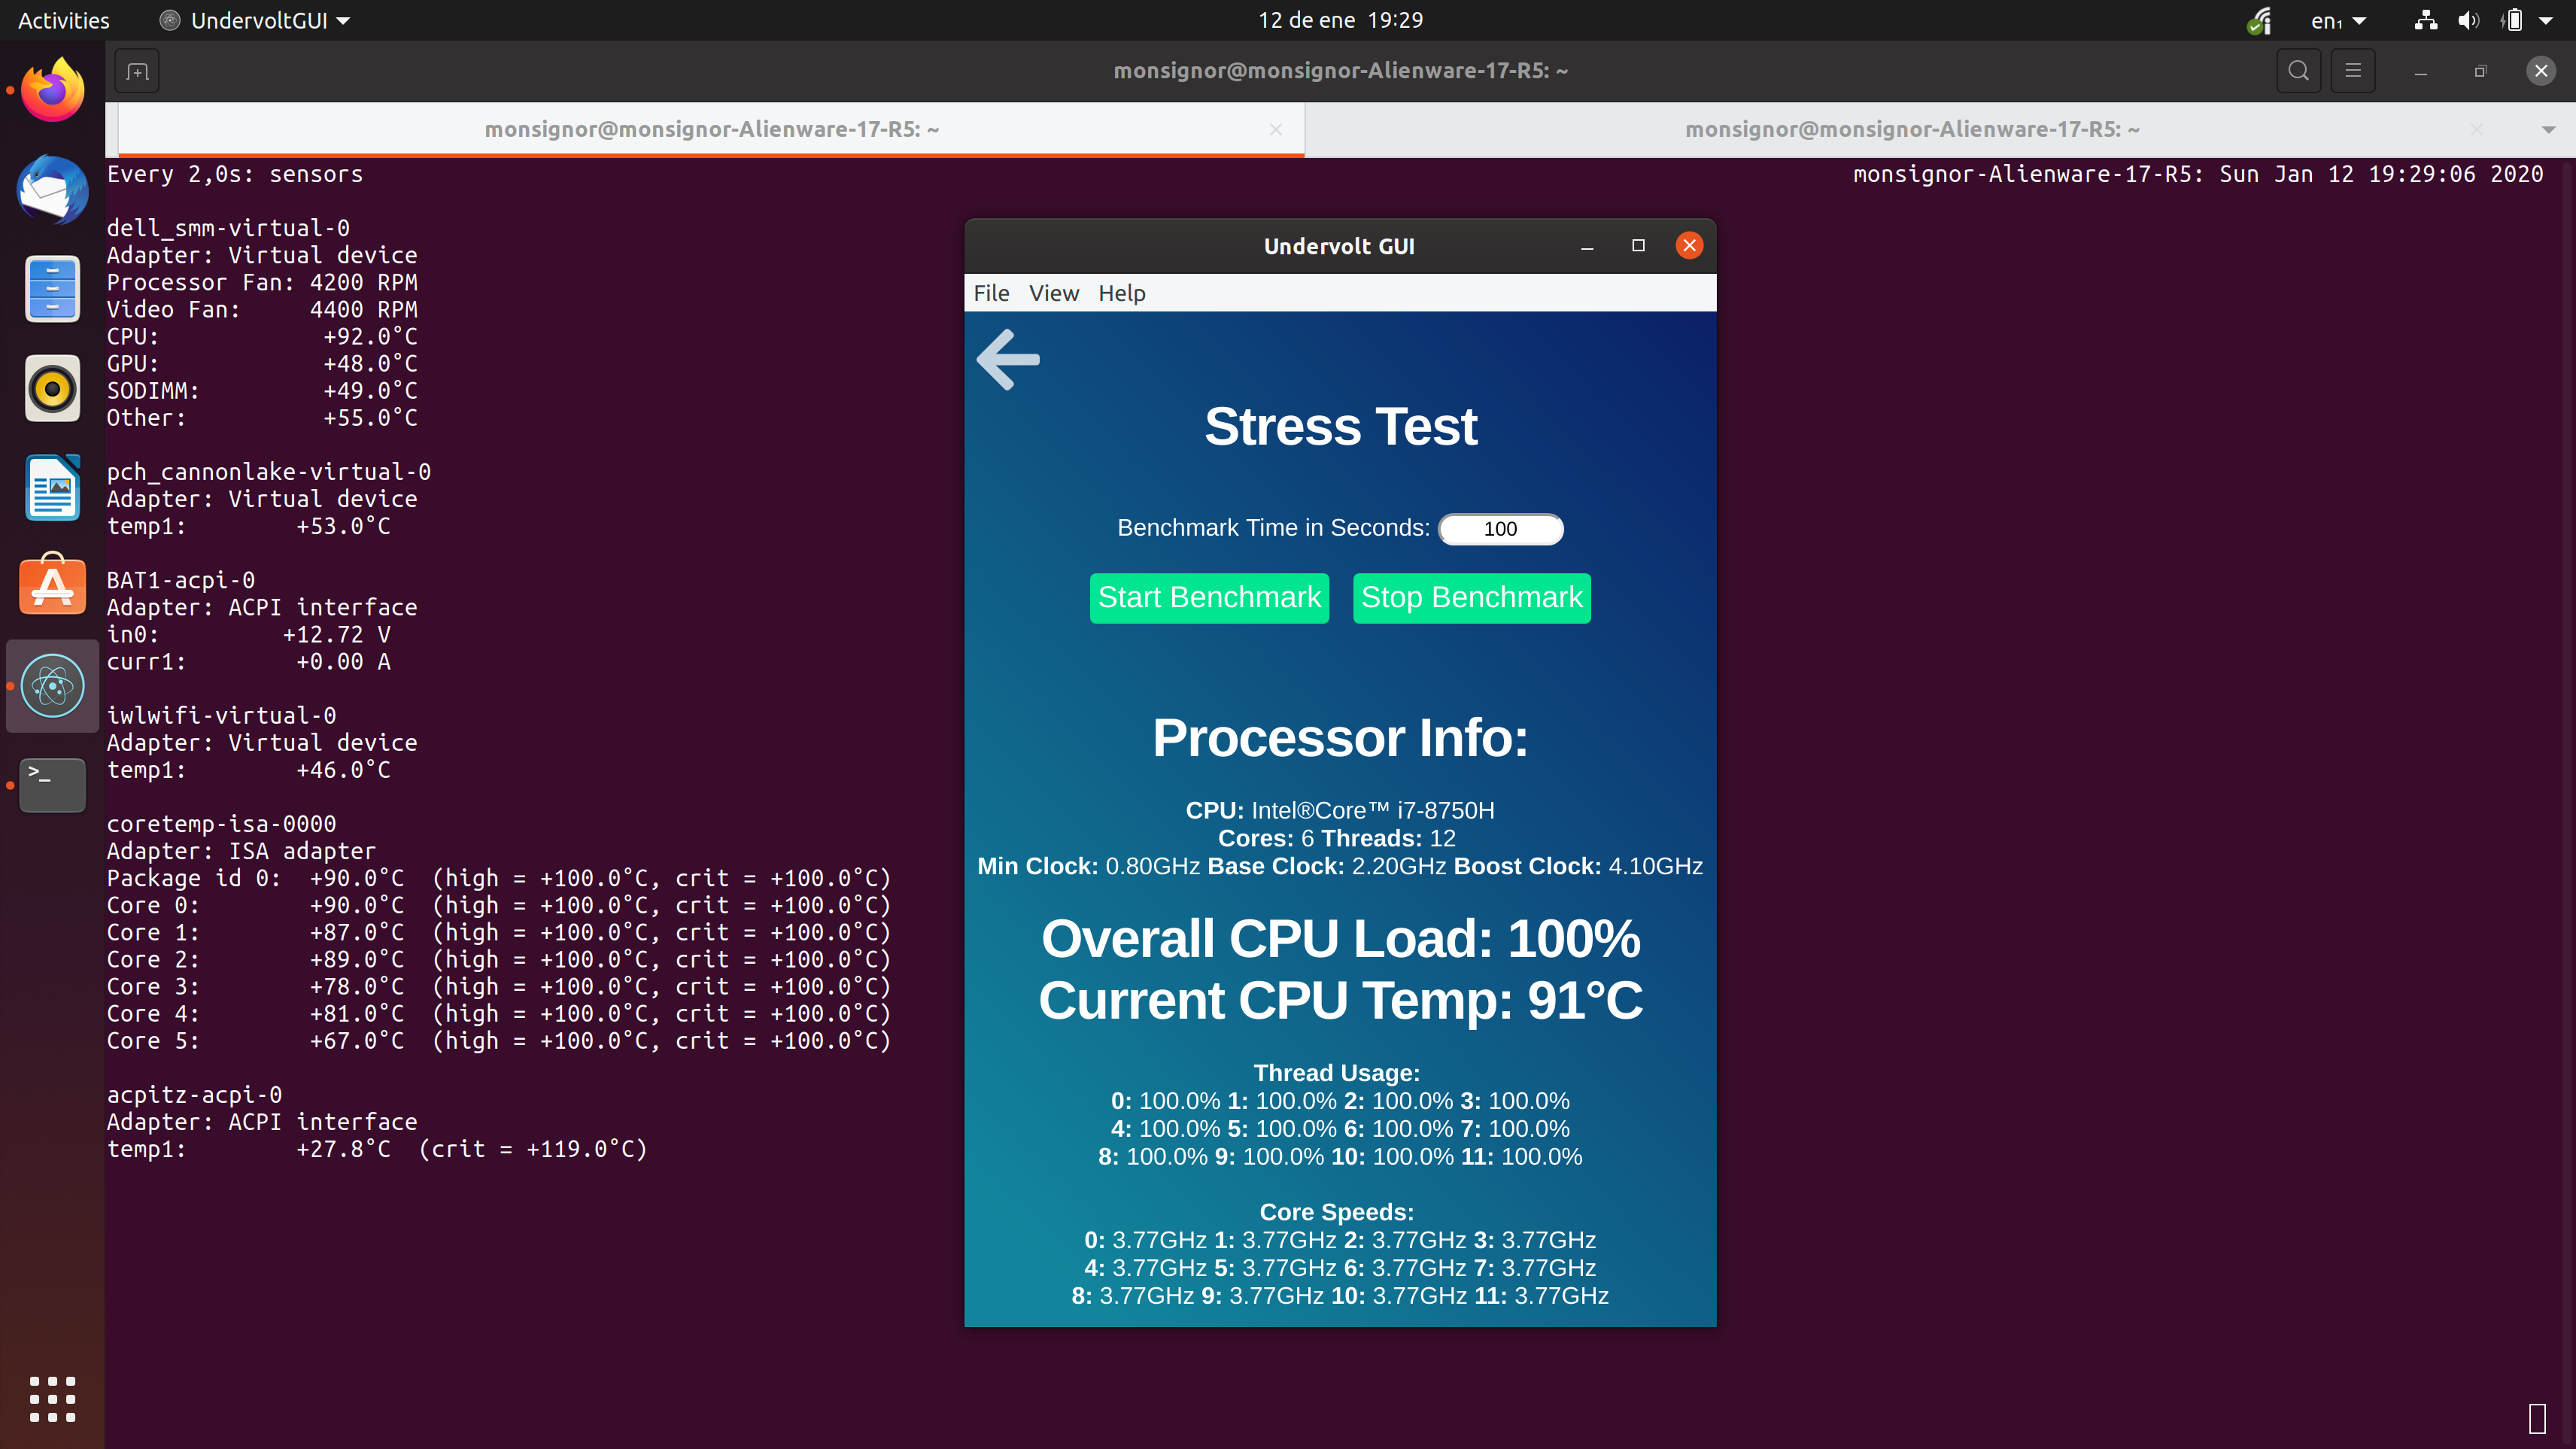
Task: Close the first terminal tab
Action: (1275, 129)
